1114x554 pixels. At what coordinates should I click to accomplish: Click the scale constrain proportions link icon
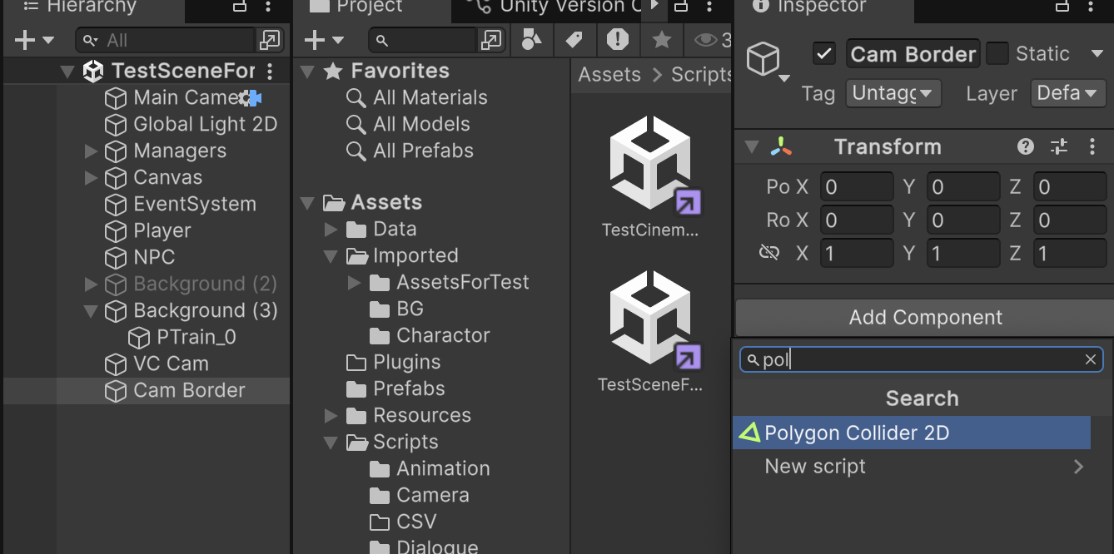(769, 253)
